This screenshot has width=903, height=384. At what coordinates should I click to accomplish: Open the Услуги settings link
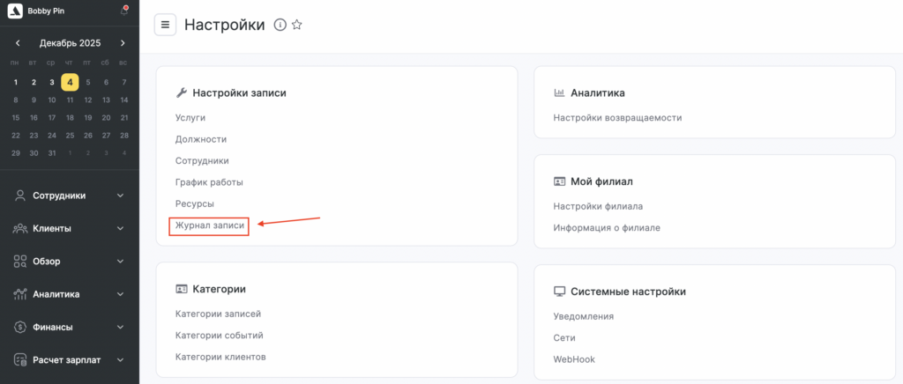click(x=190, y=117)
